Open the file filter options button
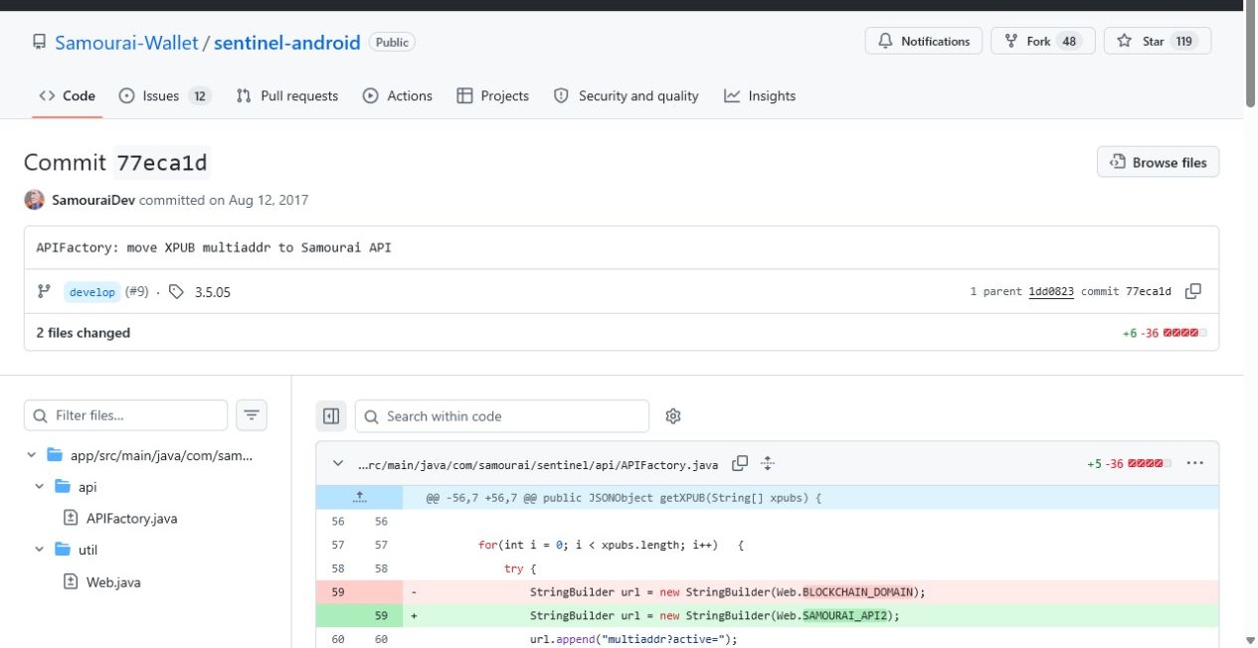 [252, 415]
